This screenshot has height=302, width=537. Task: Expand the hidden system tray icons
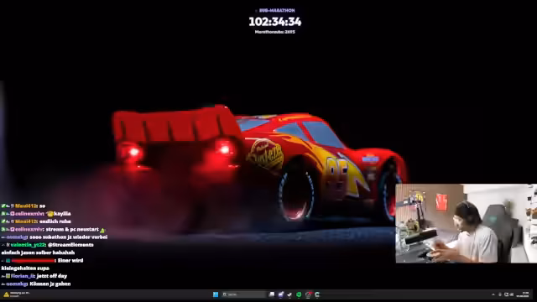pos(493,294)
